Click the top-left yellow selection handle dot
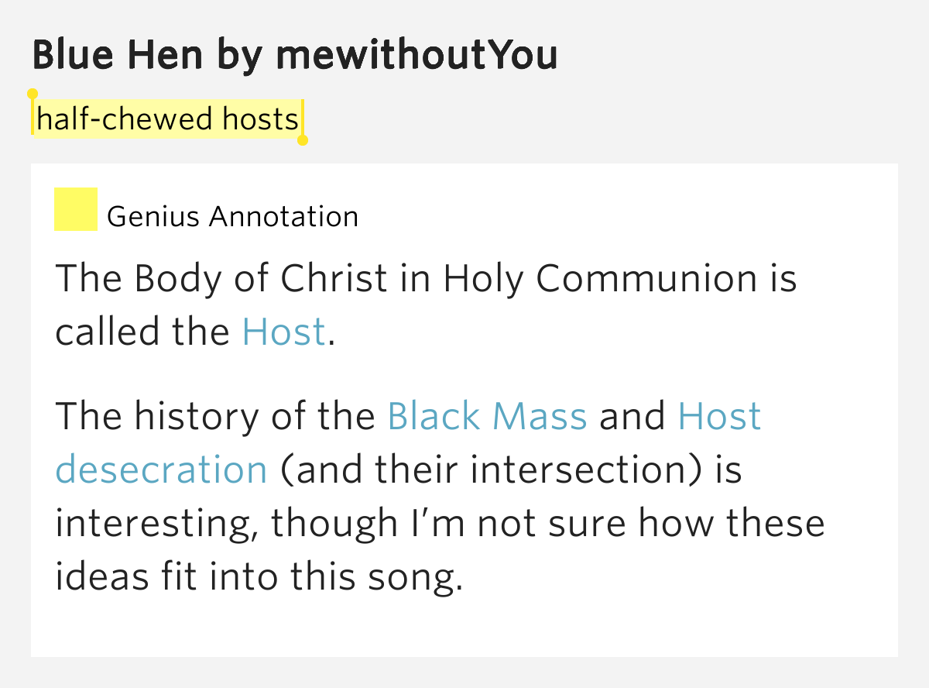This screenshot has height=688, width=929. click(33, 94)
